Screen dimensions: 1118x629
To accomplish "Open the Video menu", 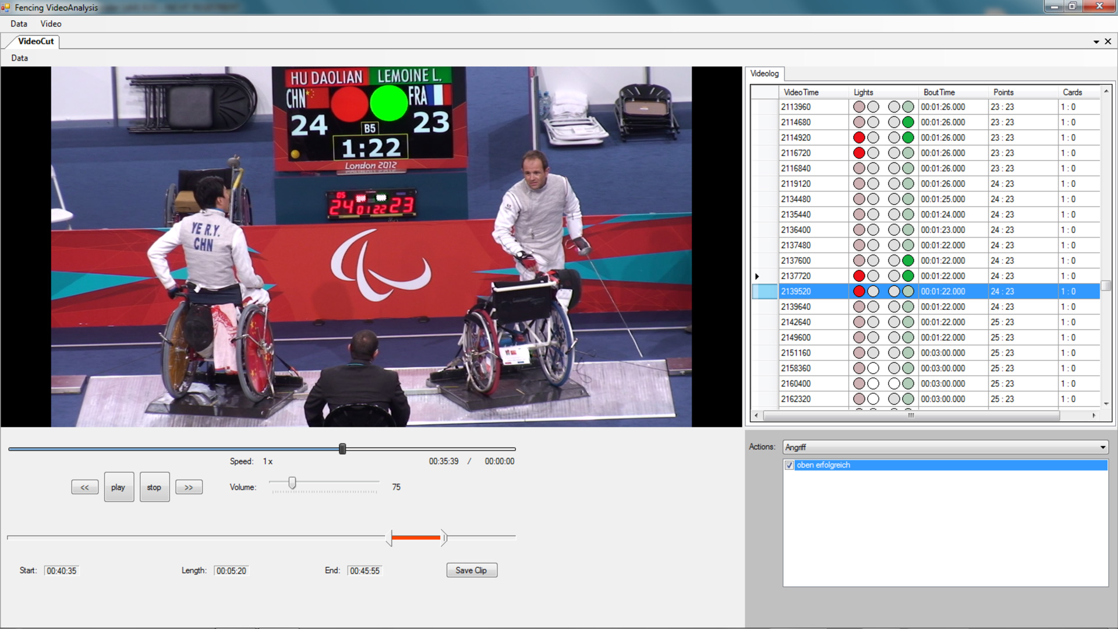I will pyautogui.click(x=51, y=24).
